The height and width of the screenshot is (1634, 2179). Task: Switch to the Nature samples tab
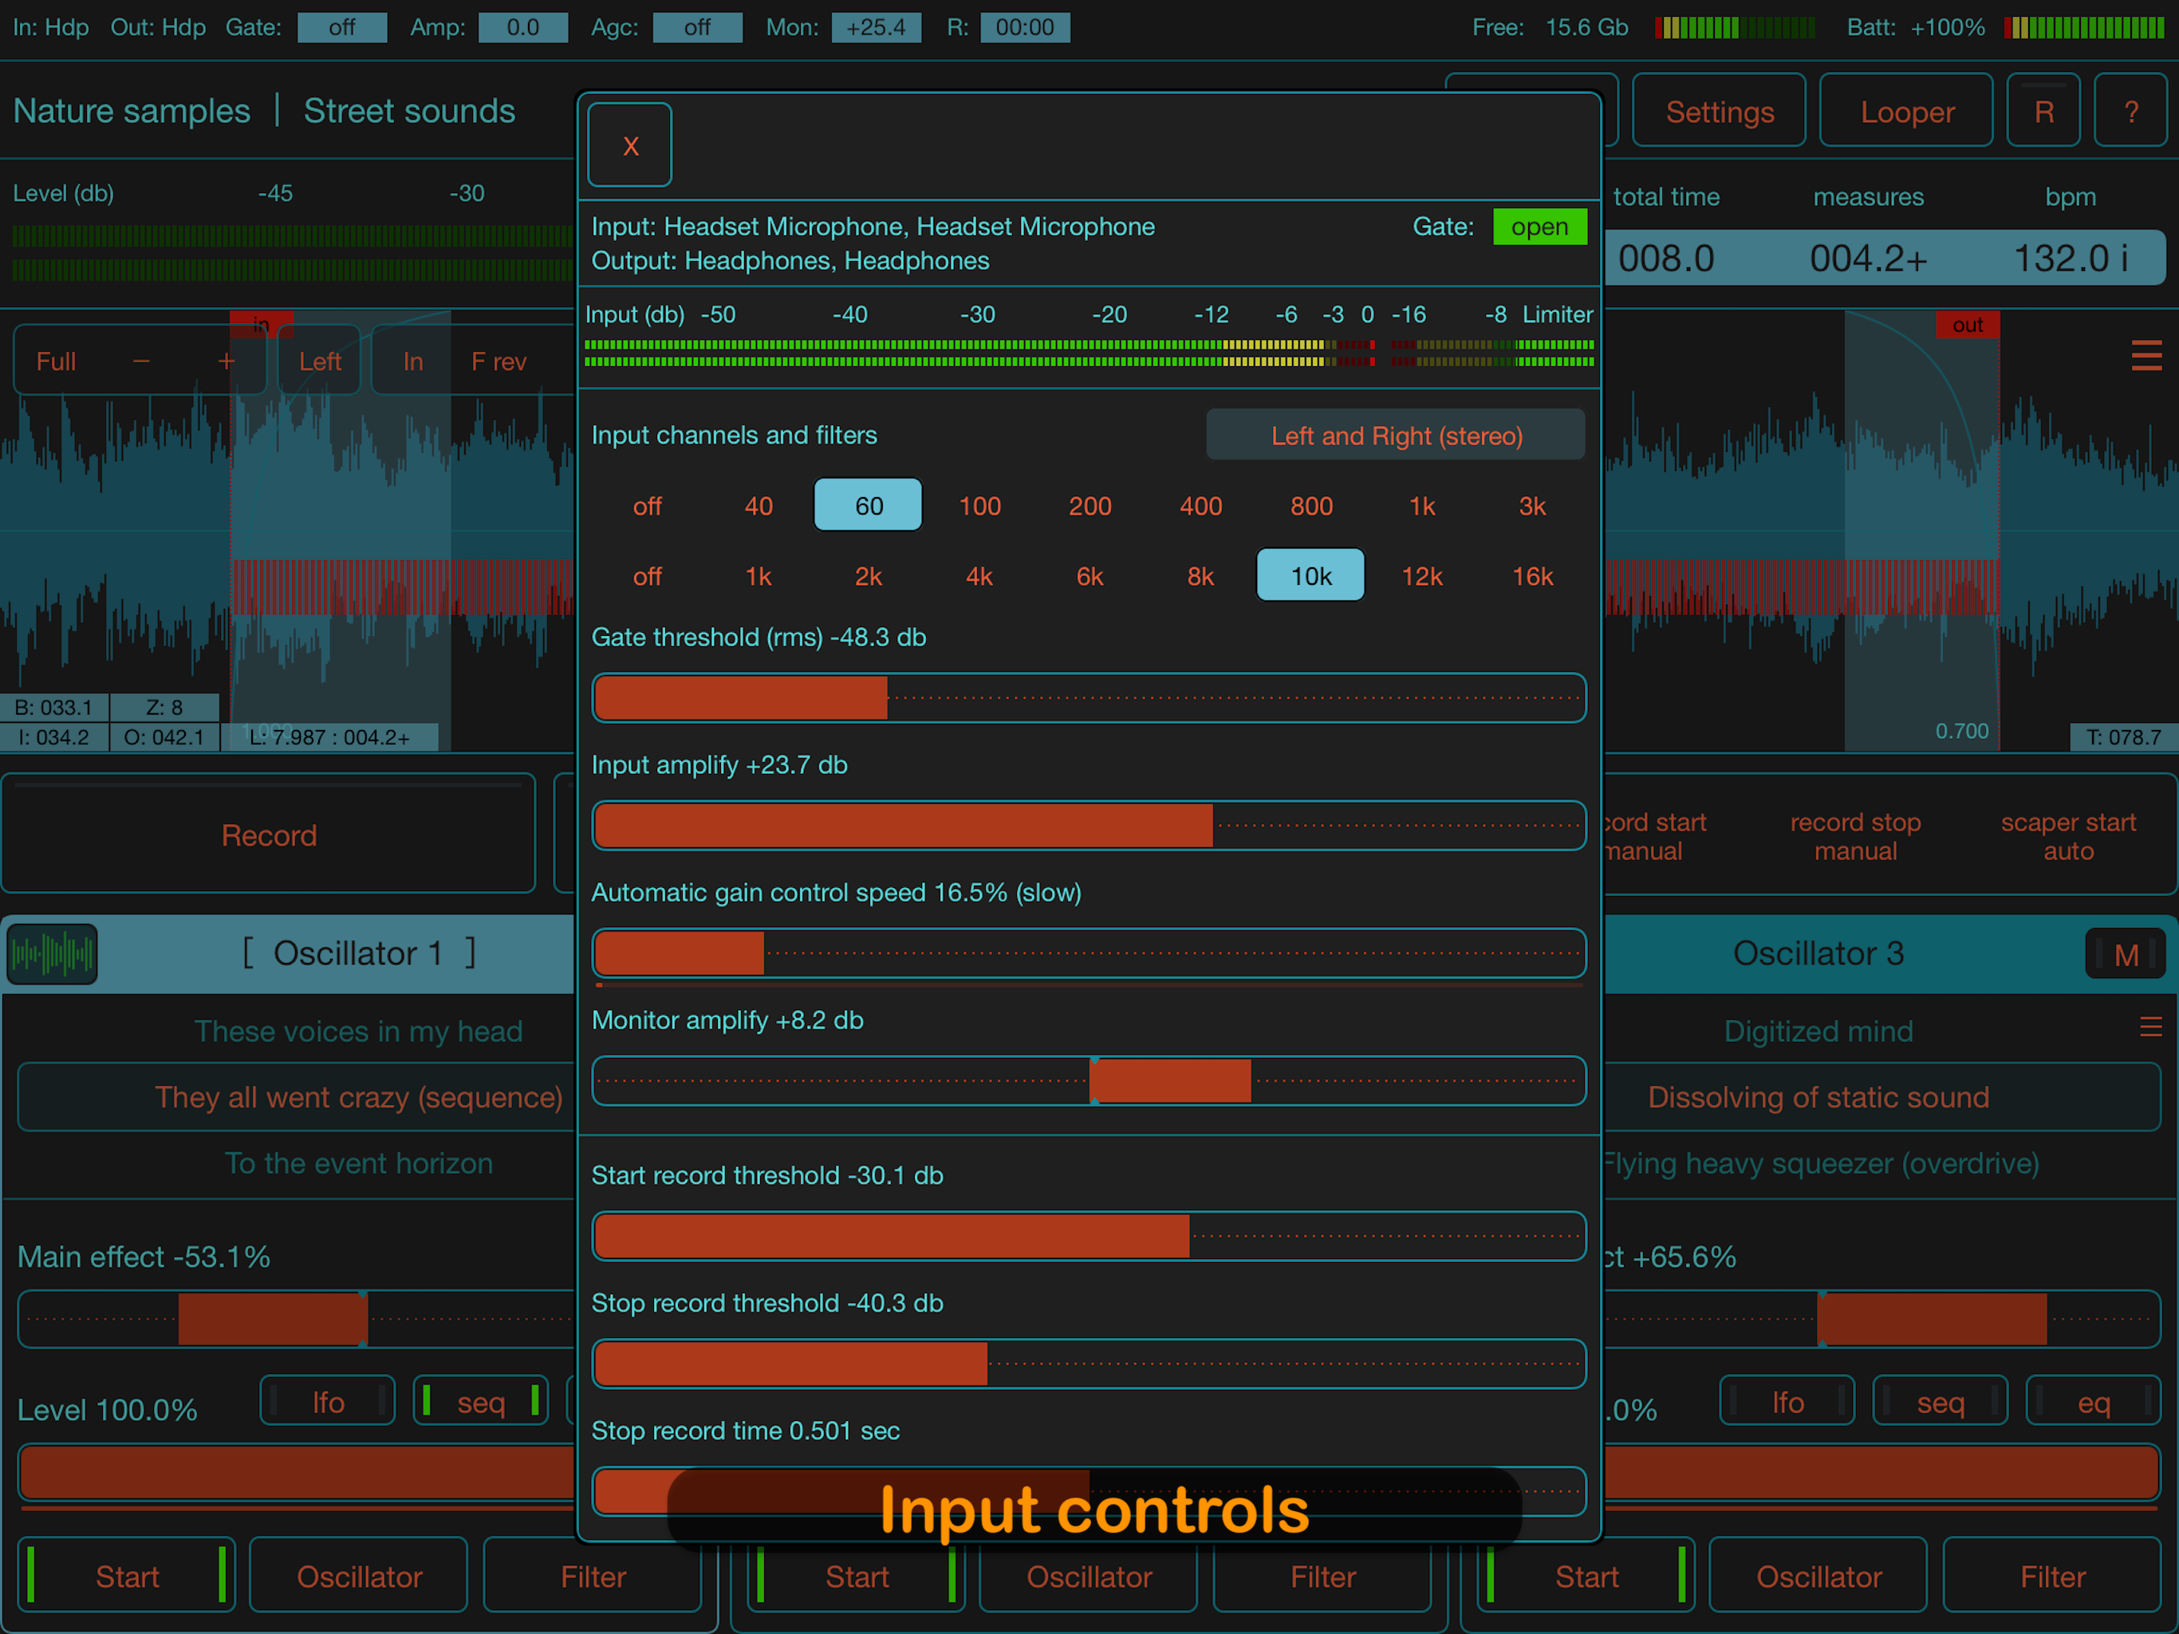(x=132, y=110)
